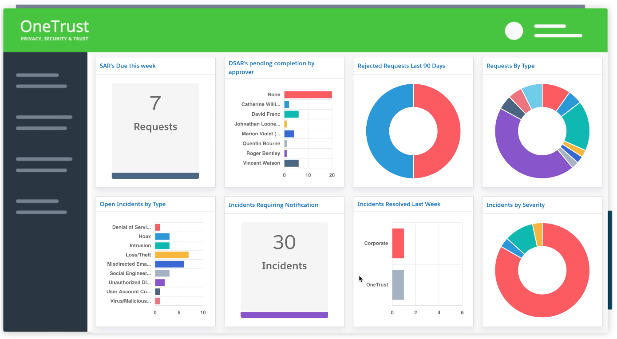Open Incidents Resolved Last Week report
Image resolution: width=617 pixels, height=339 pixels.
[399, 204]
